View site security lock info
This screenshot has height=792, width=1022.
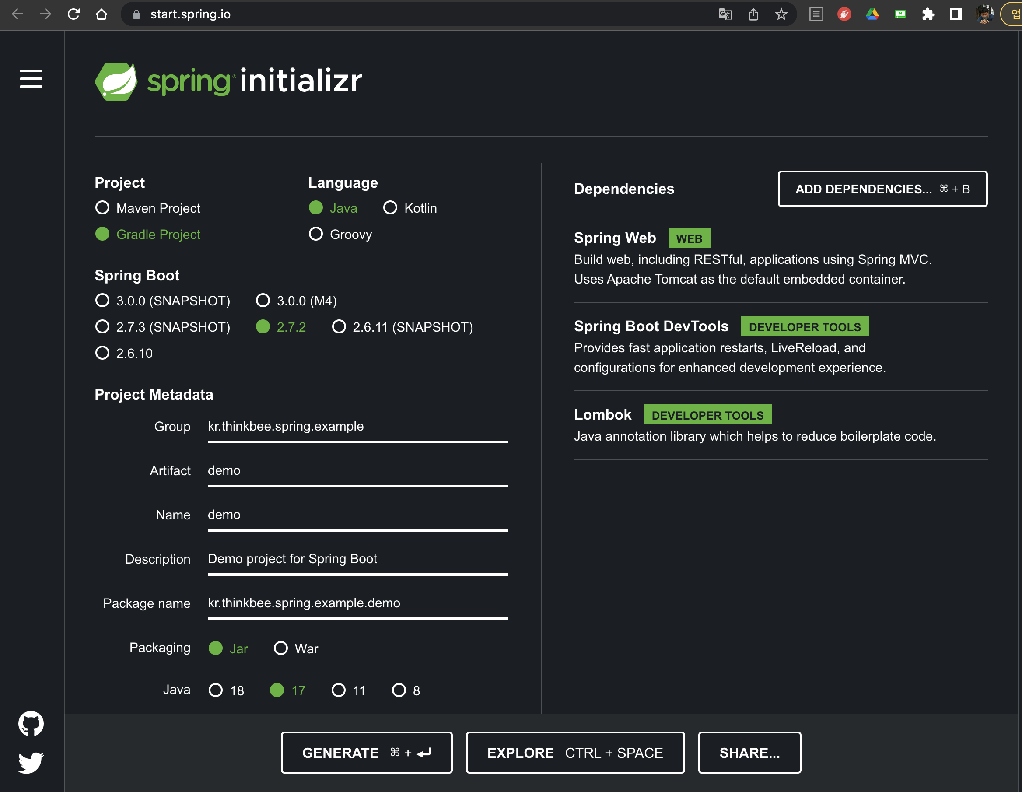136,14
